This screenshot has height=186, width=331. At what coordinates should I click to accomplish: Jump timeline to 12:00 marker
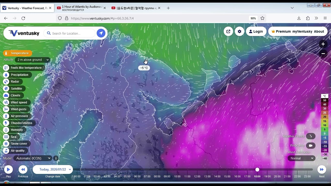point(197,176)
